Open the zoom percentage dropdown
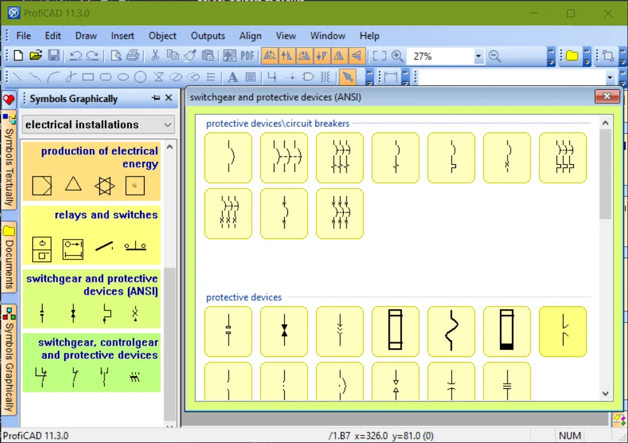Viewport: 628px width, 443px height. (478, 57)
